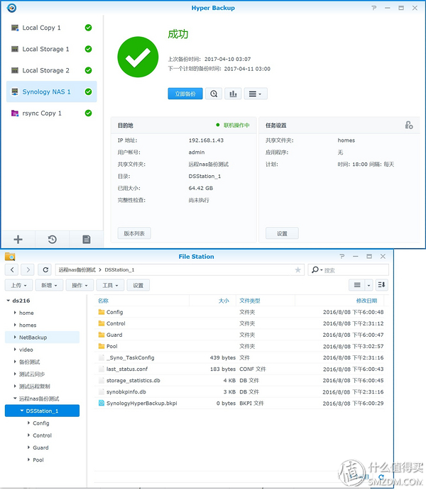Click the refresh icon in File Station toolbar

point(45,269)
